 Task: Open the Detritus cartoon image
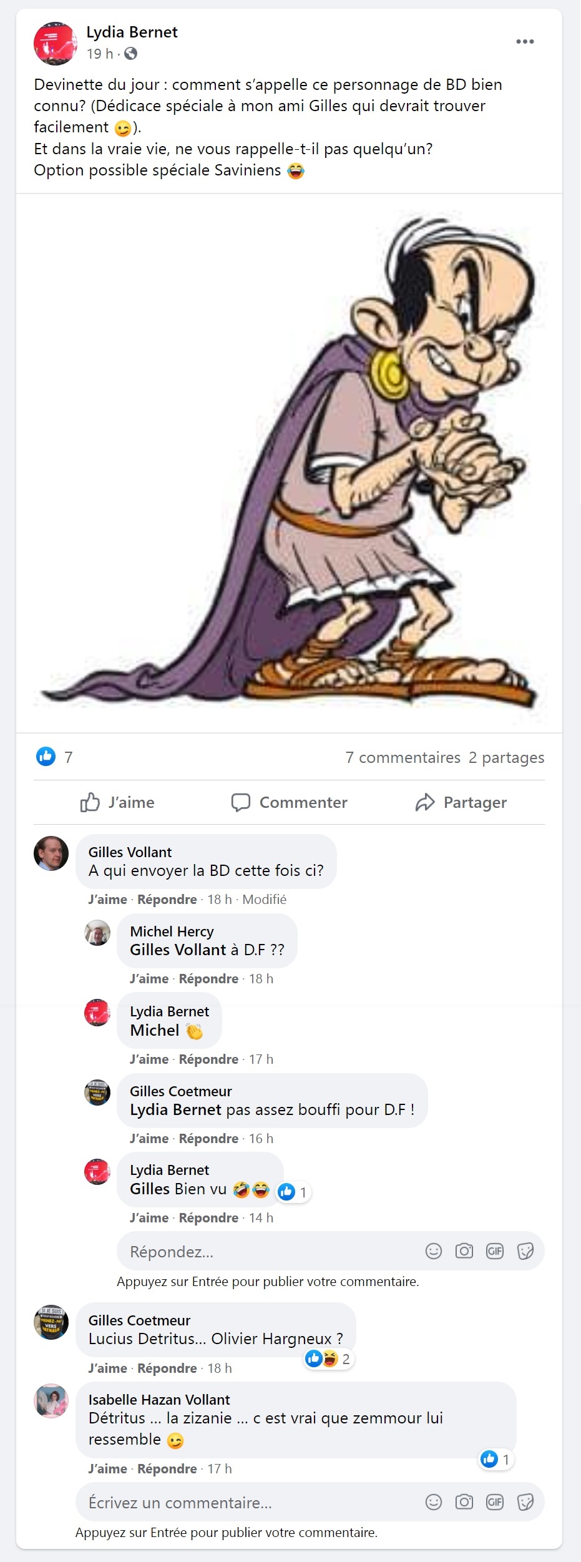[289, 463]
